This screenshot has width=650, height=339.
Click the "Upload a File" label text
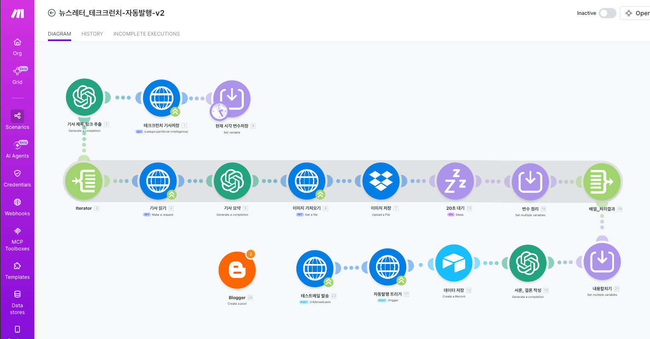point(381,215)
